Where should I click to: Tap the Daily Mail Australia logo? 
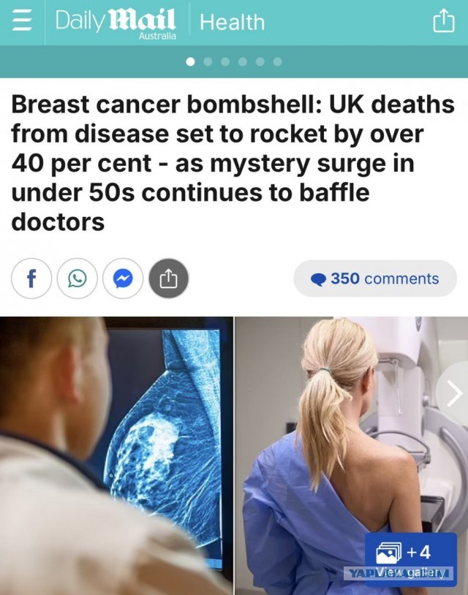click(x=116, y=23)
